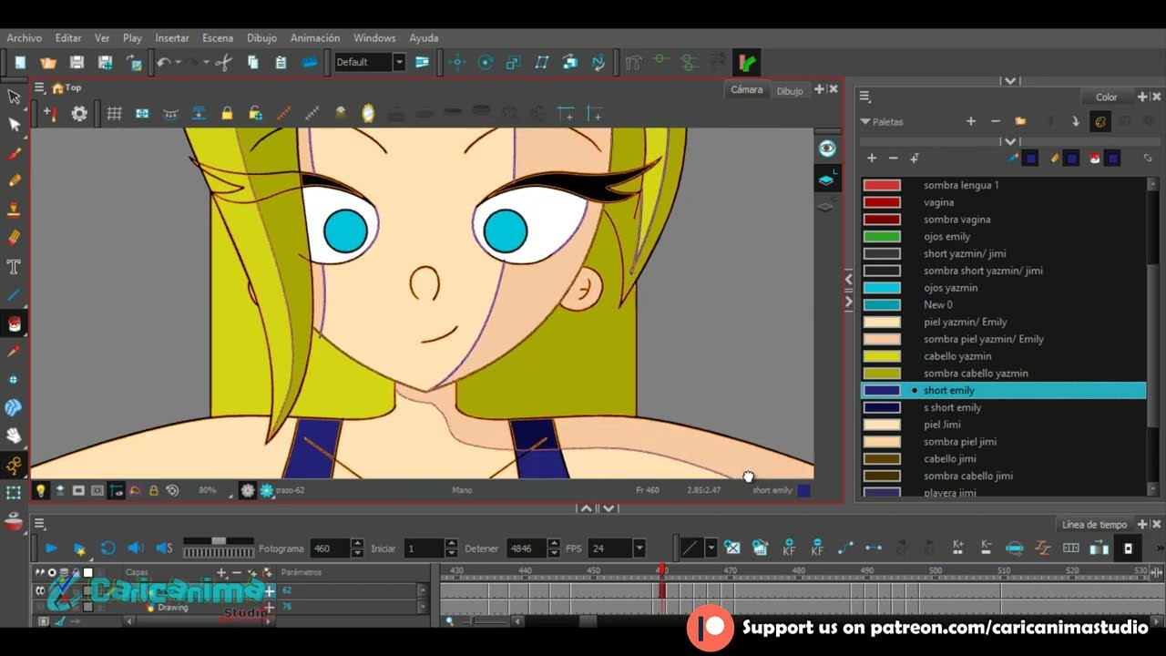Screen dimensions: 1166x656
Task: Click the Iniciar frame input field
Action: 424,548
